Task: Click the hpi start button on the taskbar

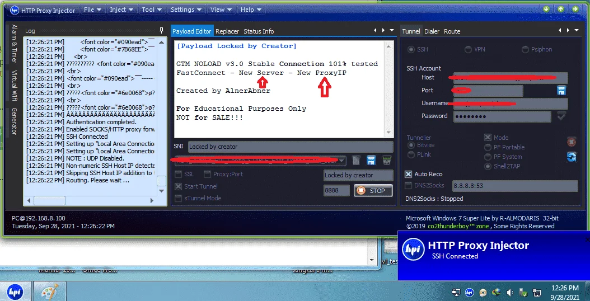Action: point(15,292)
